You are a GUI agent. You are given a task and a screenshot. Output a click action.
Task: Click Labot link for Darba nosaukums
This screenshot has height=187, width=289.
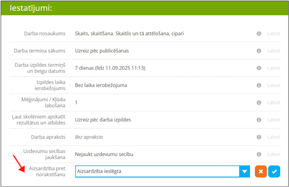coord(273,33)
